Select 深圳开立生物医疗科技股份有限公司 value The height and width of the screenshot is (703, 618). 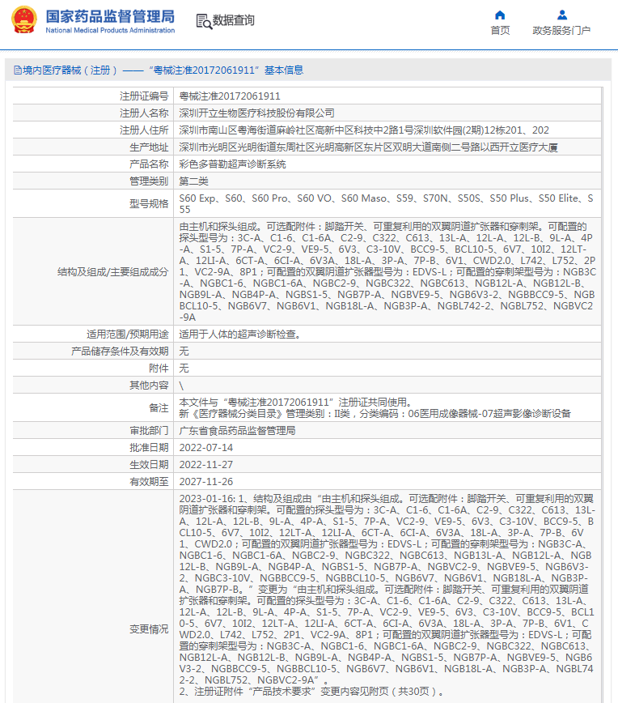(256, 113)
